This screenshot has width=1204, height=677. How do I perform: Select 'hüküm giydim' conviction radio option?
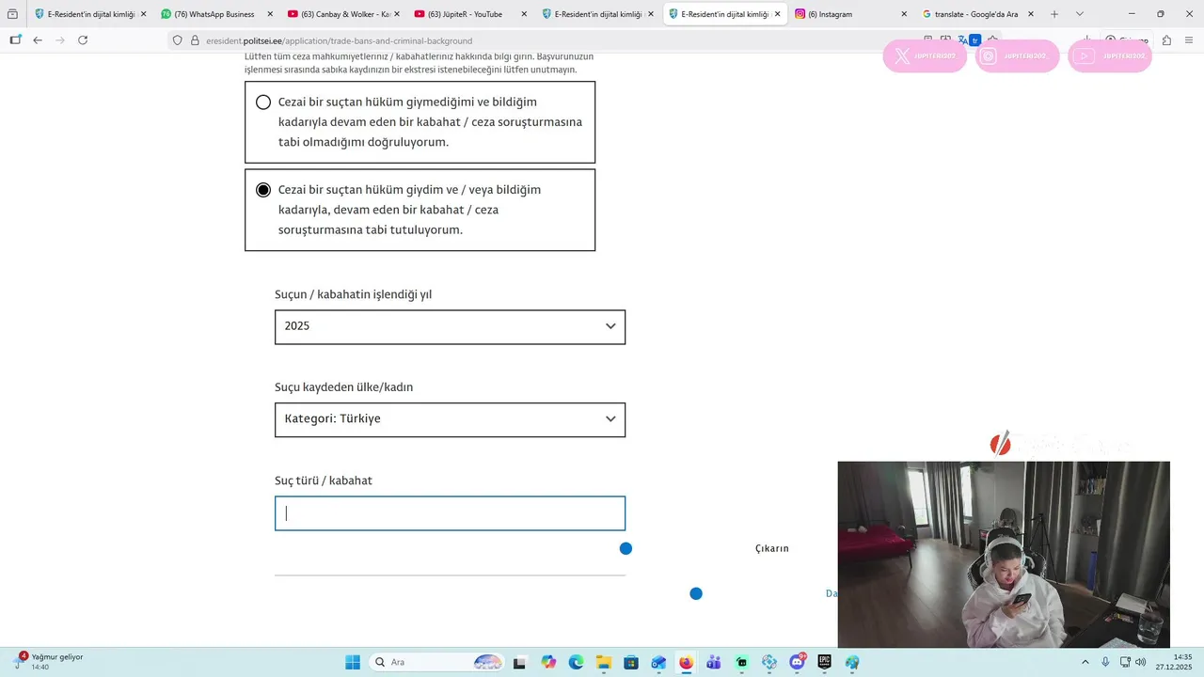(263, 190)
